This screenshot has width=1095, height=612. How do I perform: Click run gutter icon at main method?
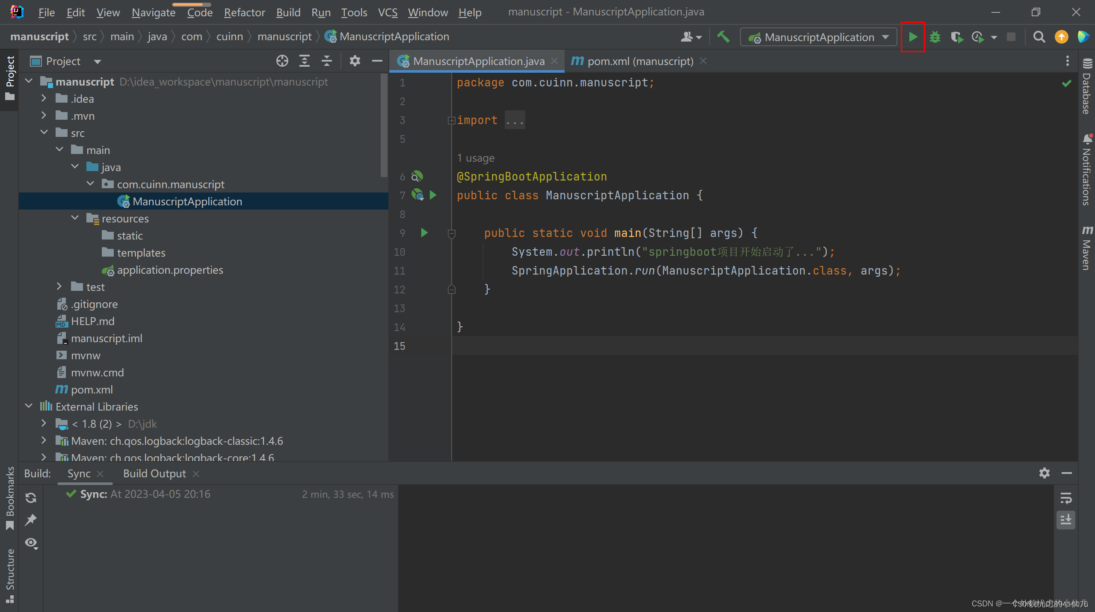pyautogui.click(x=424, y=233)
